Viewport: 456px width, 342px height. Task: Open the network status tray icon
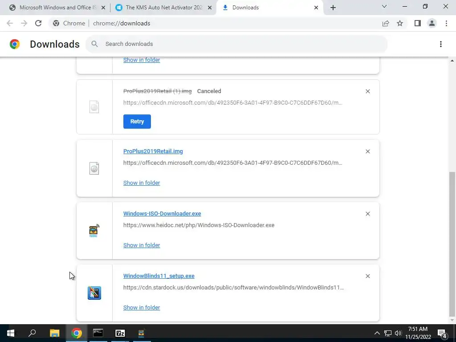388,333
